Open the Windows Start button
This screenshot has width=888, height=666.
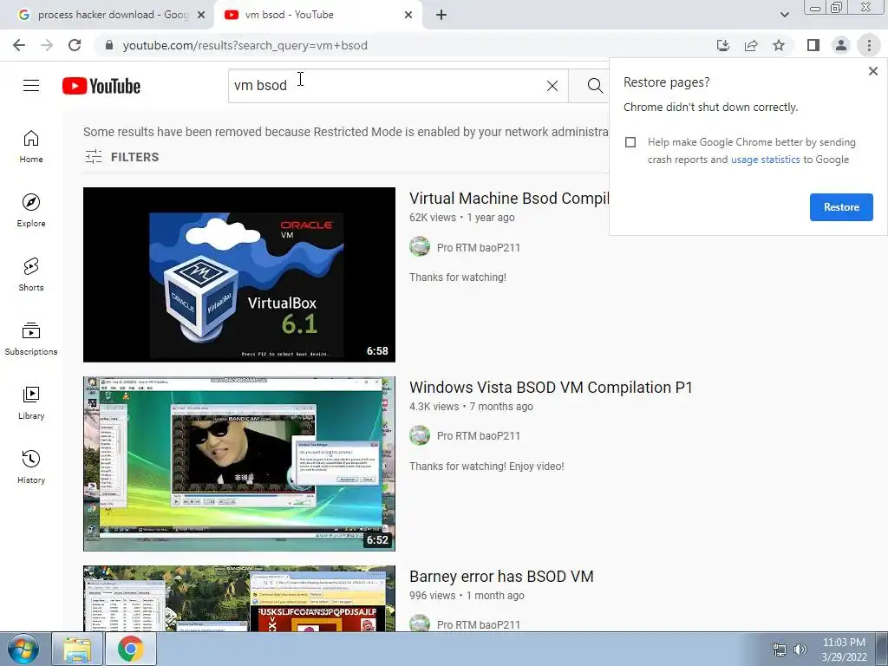(x=23, y=649)
